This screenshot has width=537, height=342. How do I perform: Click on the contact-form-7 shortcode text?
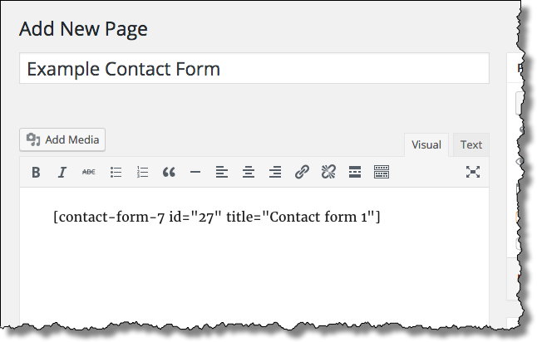coord(217,217)
